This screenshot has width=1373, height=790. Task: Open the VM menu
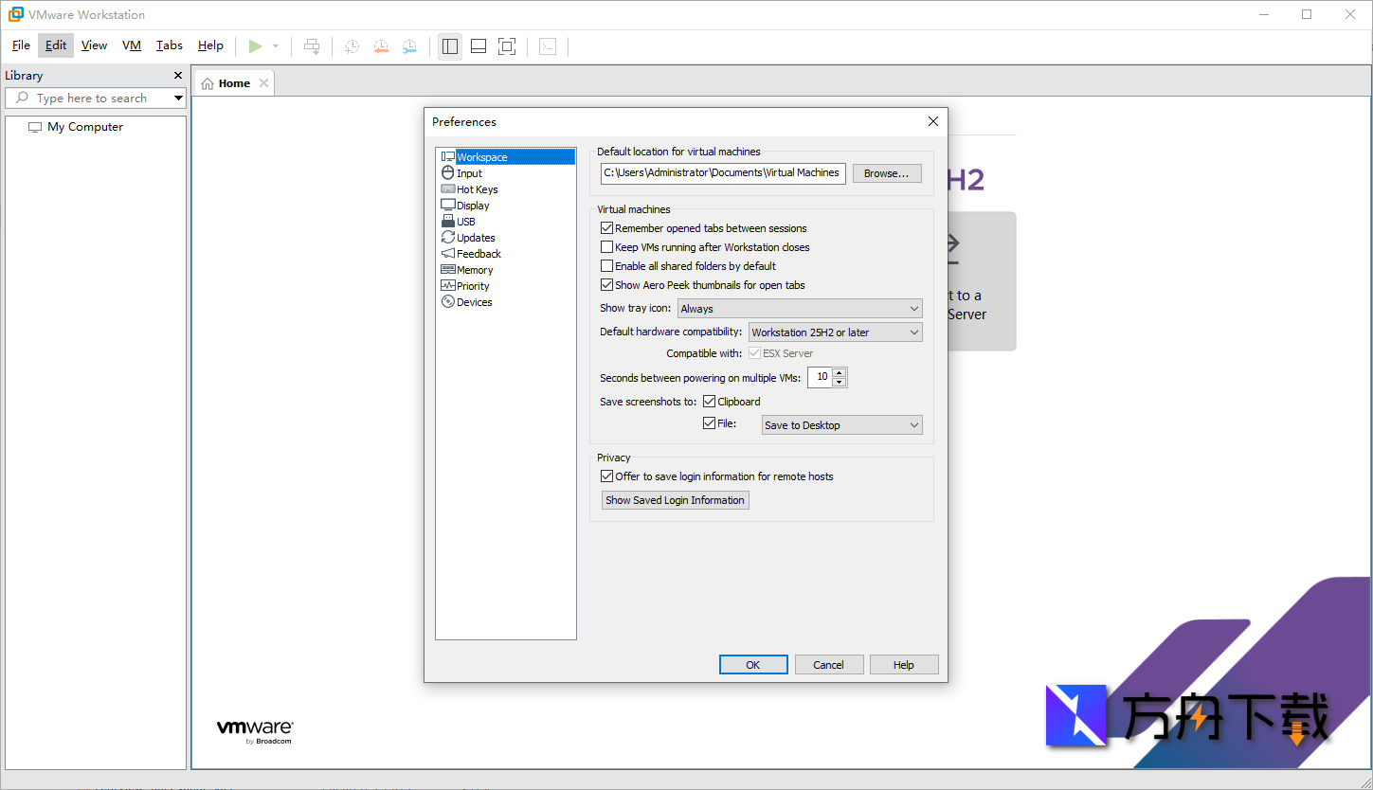tap(131, 45)
